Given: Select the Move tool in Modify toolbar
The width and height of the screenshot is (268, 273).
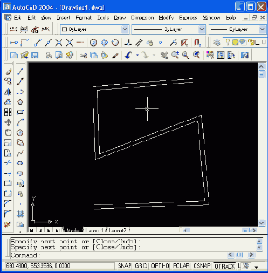Looking at the screenshot, I should click(8, 122).
